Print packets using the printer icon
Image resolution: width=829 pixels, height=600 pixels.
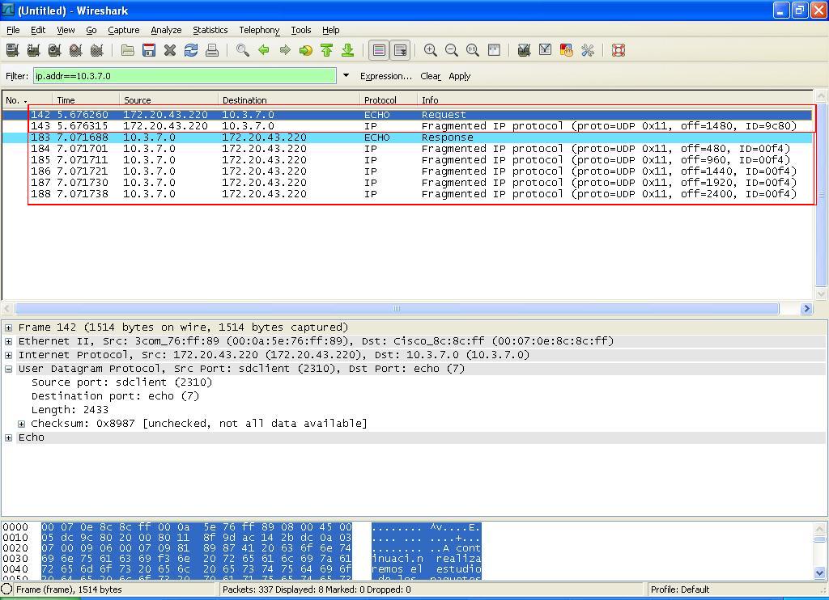coord(212,50)
